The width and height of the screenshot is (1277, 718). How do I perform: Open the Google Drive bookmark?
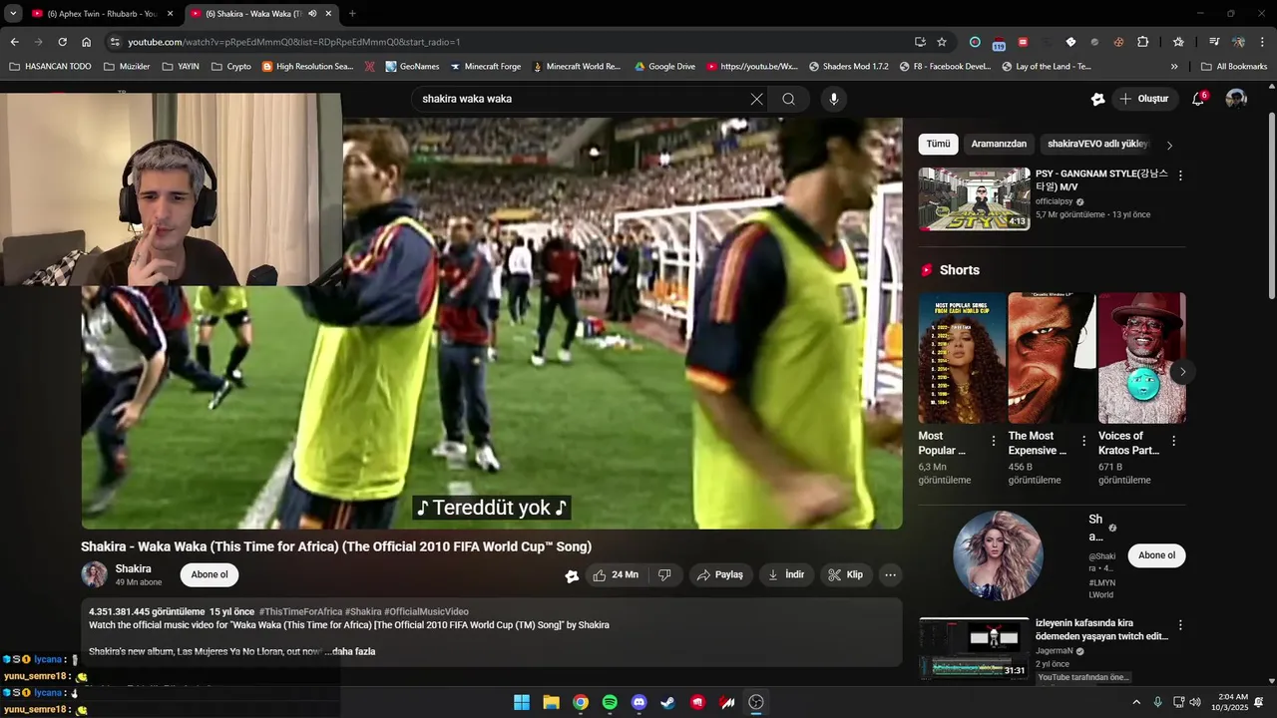(x=663, y=67)
